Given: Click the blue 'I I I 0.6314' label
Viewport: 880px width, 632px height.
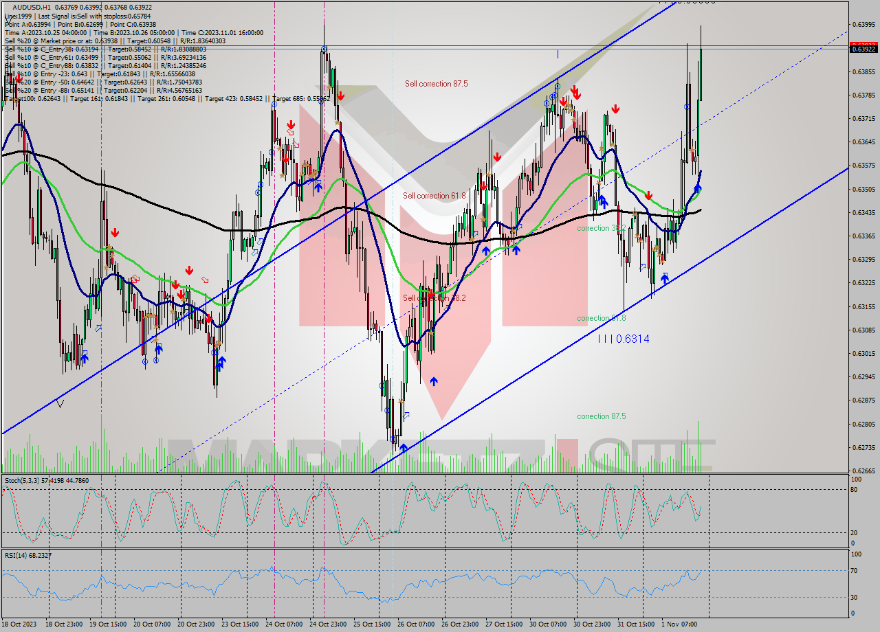Looking at the screenshot, I should click(624, 339).
